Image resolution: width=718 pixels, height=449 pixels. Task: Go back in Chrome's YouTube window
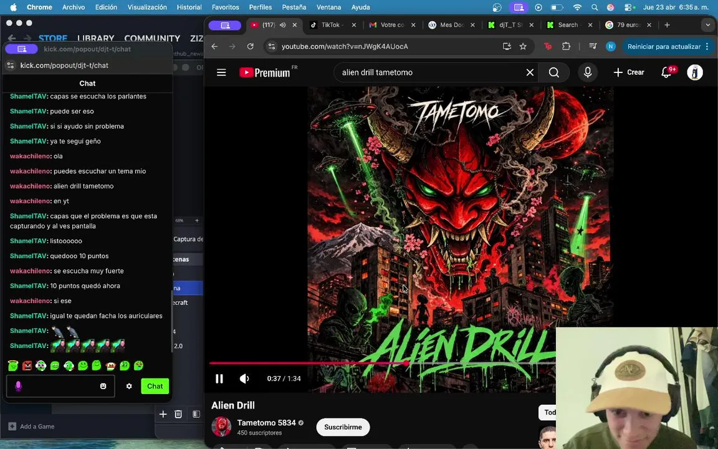pos(214,46)
